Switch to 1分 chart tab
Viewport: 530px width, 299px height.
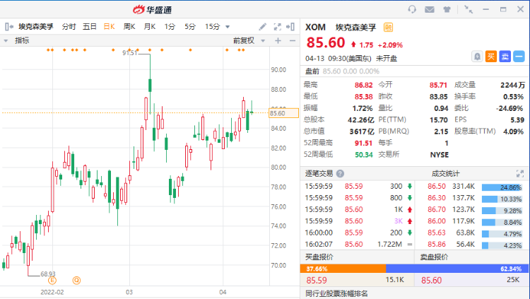170,26
